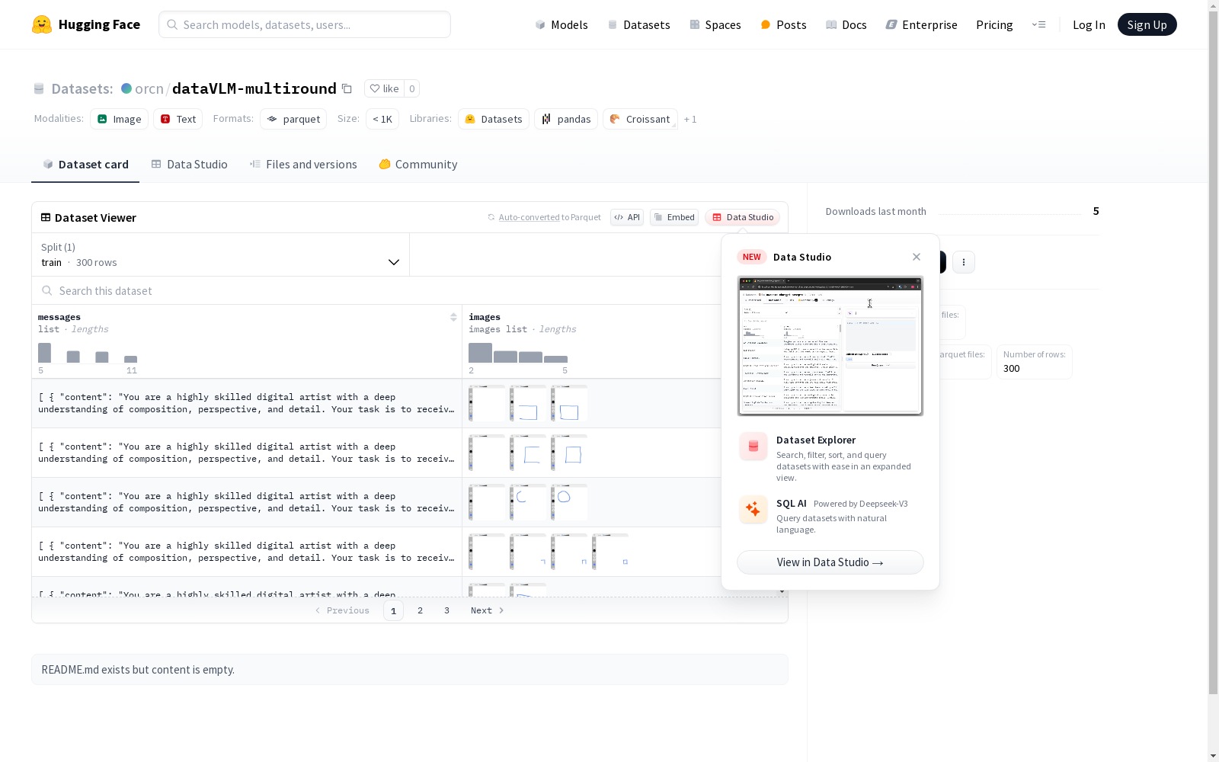Click the like count showing 0
1219x762 pixels.
pos(412,88)
